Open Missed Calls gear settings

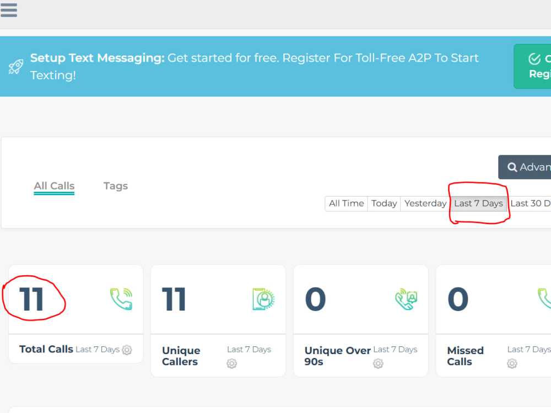512,363
